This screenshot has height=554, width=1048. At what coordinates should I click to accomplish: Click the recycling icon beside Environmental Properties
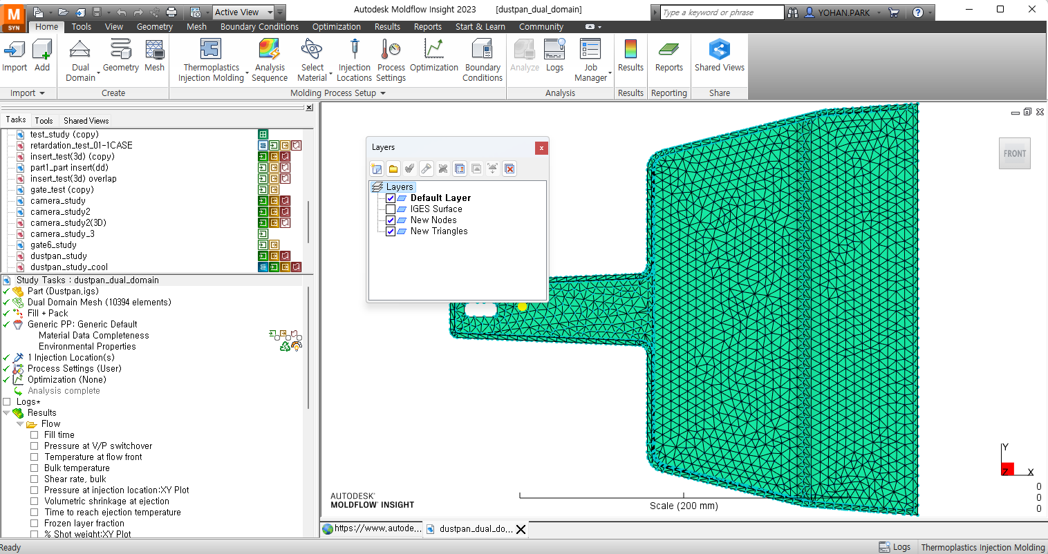pos(285,346)
